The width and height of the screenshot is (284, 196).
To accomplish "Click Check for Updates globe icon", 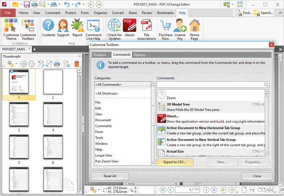I will [x=114, y=29].
